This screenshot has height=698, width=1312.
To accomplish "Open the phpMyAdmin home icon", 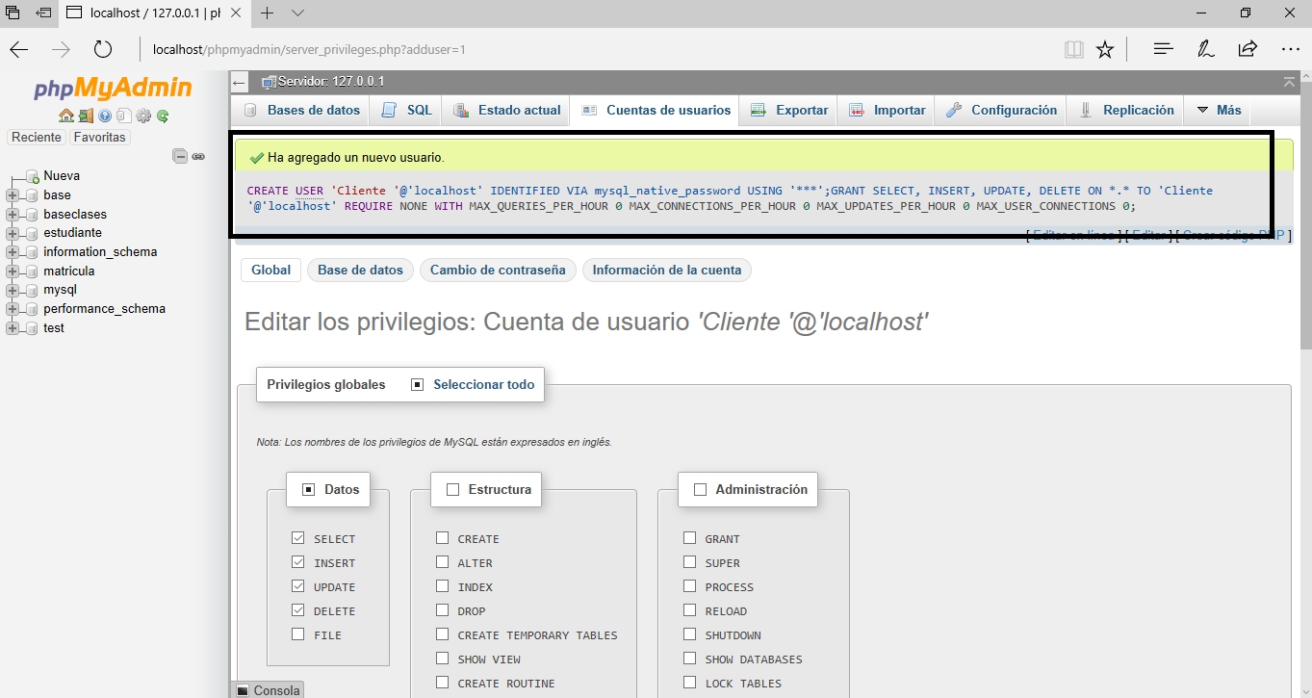I will 65,116.
